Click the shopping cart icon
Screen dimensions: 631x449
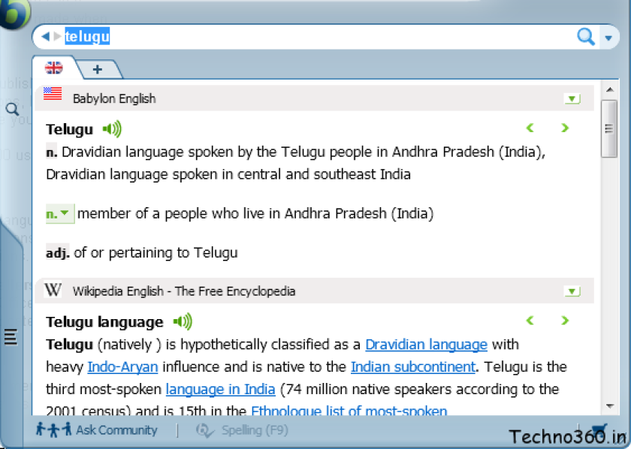[x=599, y=429]
